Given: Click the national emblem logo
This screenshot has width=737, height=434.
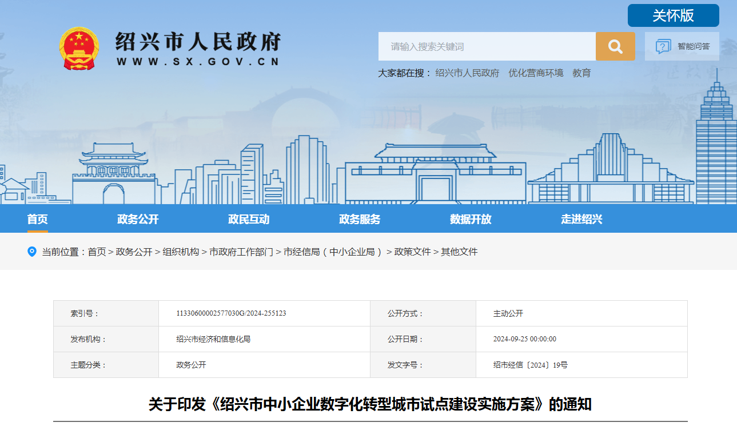Looking at the screenshot, I should pos(79,49).
